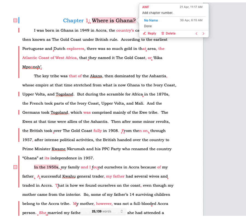Image resolution: width=246 pixels, height=218 pixels.
Task: Click highlighted 'In the 1950s,' text
Action: (46, 167)
